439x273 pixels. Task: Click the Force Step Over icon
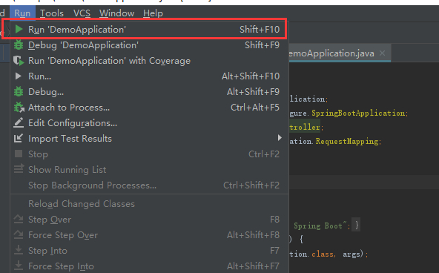19,234
